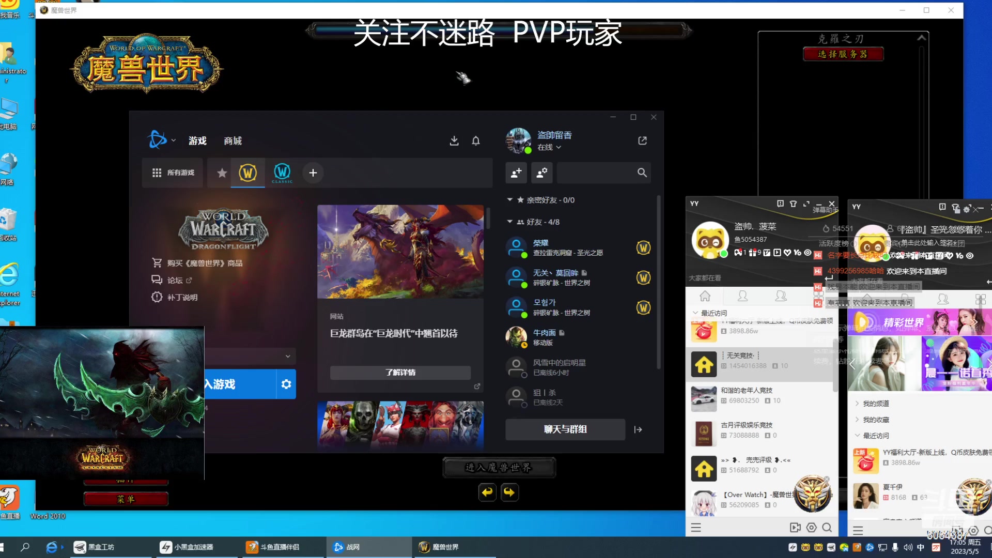Open hexagon settings icon in left YY
Screen dimensions: 992x558
(x=811, y=528)
